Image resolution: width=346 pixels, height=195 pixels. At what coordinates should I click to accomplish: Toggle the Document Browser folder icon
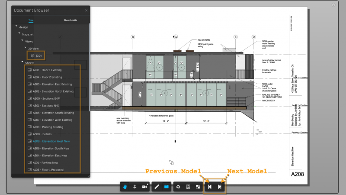(167, 187)
